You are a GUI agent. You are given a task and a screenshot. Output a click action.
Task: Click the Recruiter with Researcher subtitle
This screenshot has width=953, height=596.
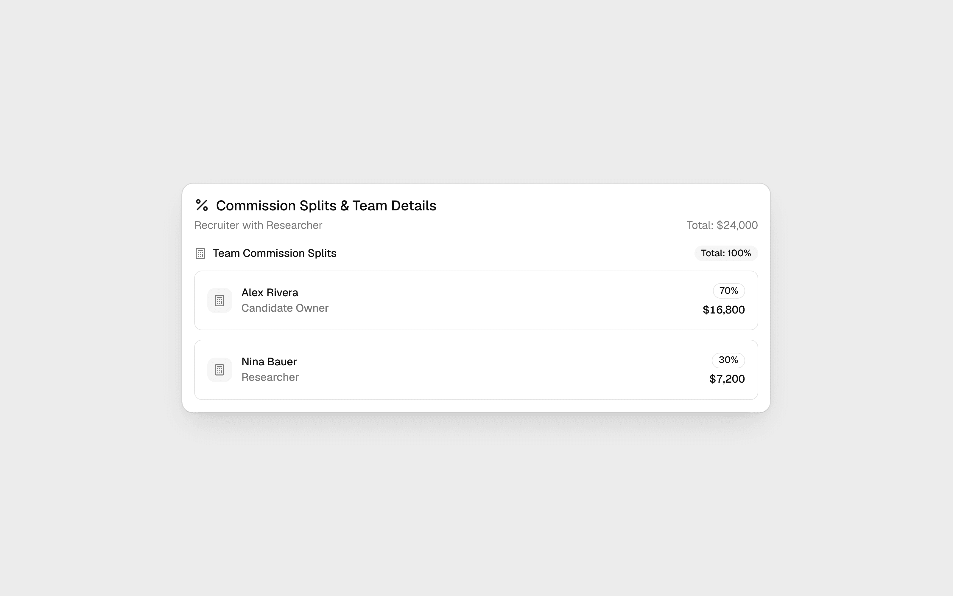tap(258, 225)
